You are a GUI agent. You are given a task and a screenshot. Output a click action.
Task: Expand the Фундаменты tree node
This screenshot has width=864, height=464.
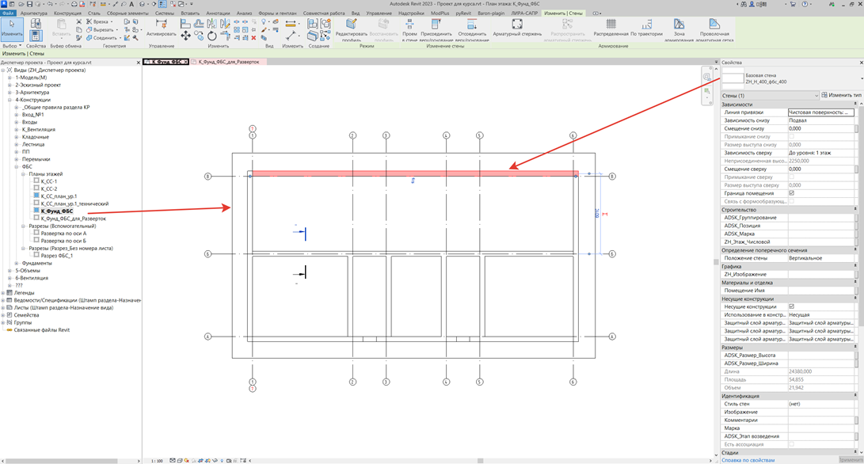(x=17, y=263)
